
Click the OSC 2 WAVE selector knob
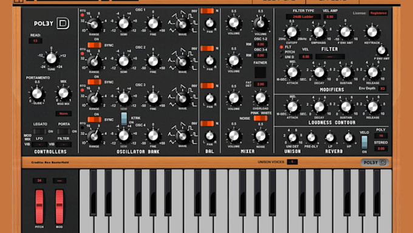[183, 61]
